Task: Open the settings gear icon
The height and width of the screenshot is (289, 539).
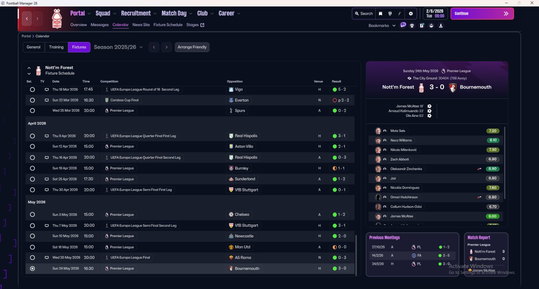Action: click(x=411, y=13)
